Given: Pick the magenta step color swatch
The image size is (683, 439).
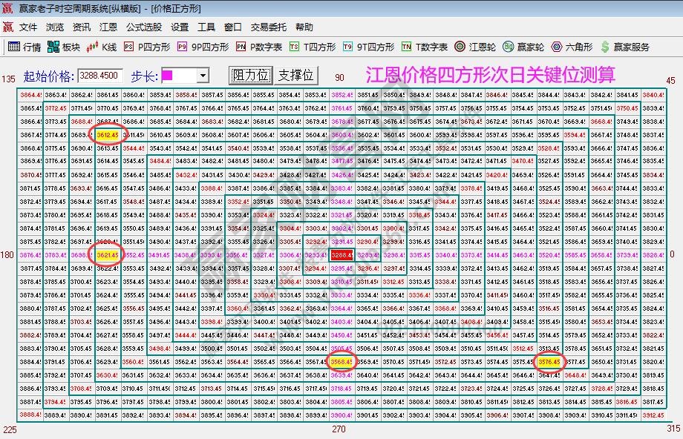Looking at the screenshot, I should pos(167,75).
